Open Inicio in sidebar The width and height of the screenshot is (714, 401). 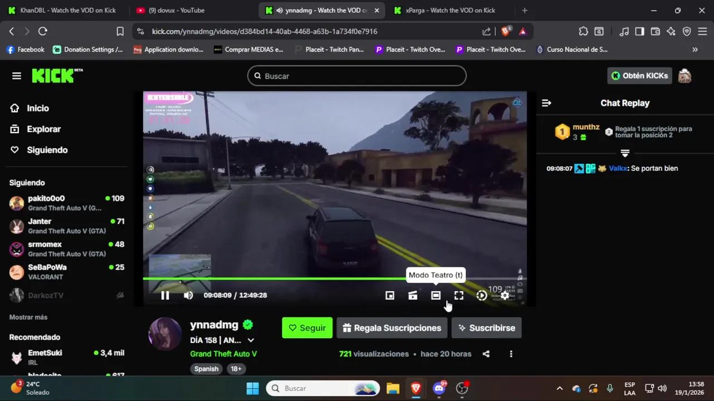pyautogui.click(x=30, y=108)
